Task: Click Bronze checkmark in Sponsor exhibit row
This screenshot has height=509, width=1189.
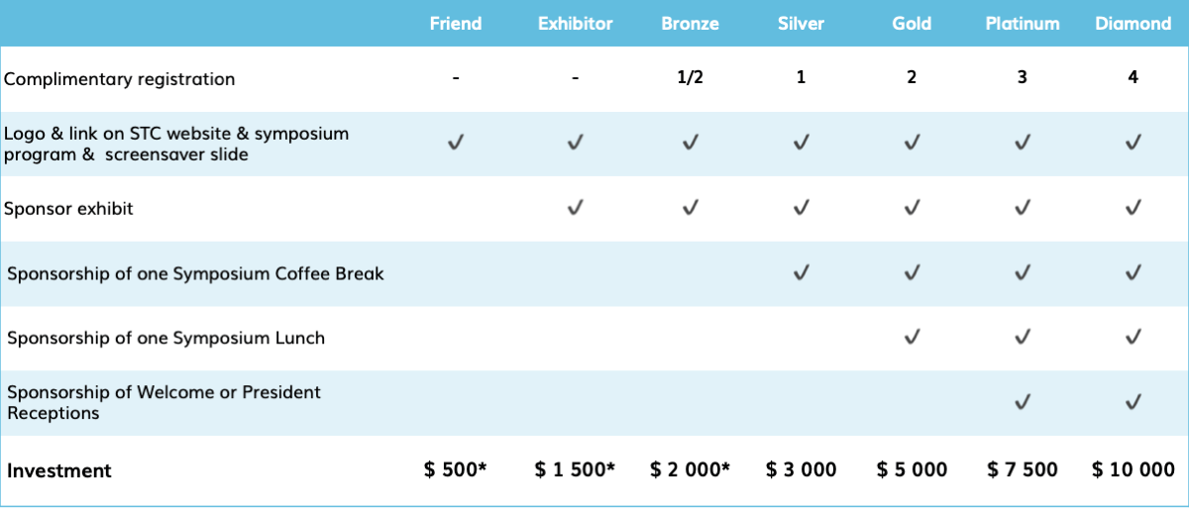Action: pyautogui.click(x=691, y=208)
